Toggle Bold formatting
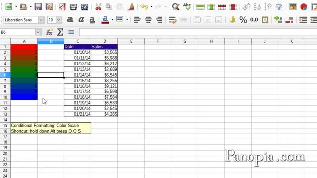 pos(70,20)
